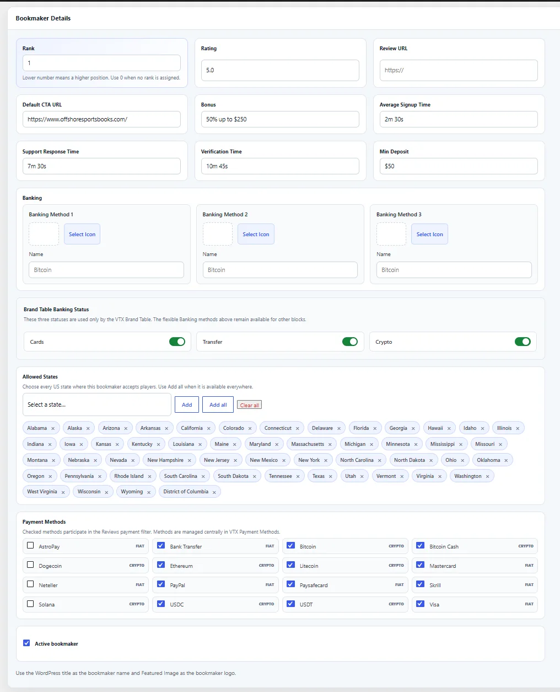Click the Min Deposit field

pyautogui.click(x=459, y=166)
